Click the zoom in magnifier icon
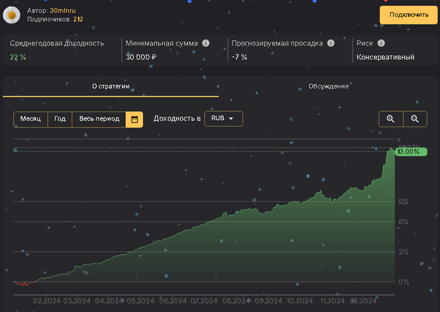Screen dimensions: 440x312 point(390,119)
